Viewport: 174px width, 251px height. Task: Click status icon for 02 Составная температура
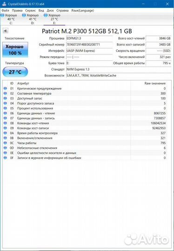[5, 93]
